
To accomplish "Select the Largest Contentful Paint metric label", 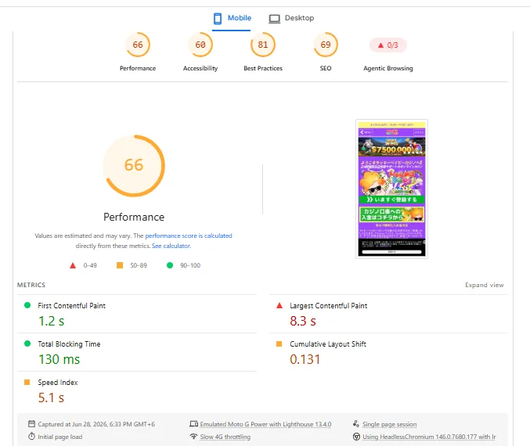I will (x=328, y=306).
